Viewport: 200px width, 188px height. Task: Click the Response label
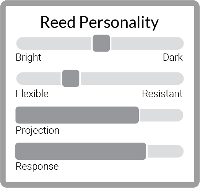tap(37, 167)
